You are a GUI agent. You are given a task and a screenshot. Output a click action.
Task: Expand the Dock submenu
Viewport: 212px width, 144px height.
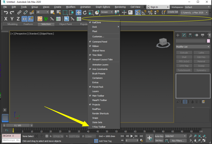104,27
